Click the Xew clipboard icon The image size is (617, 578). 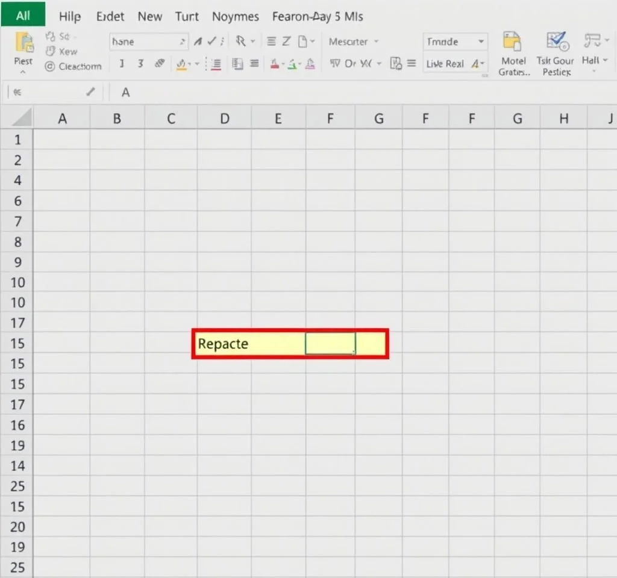[x=50, y=52]
